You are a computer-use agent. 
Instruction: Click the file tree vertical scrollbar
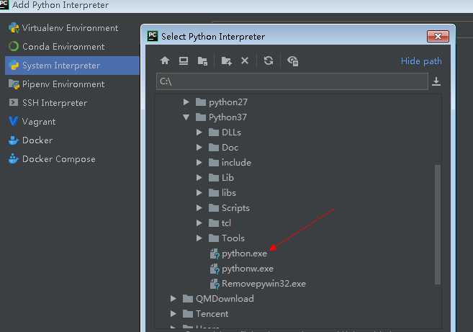438,225
